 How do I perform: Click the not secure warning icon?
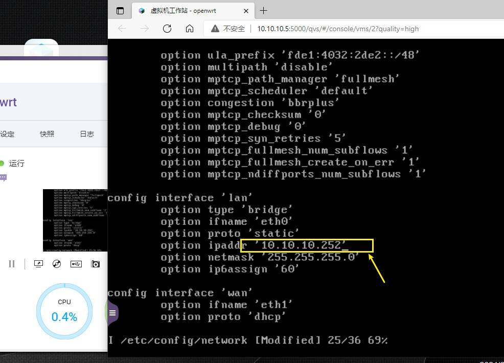215,29
